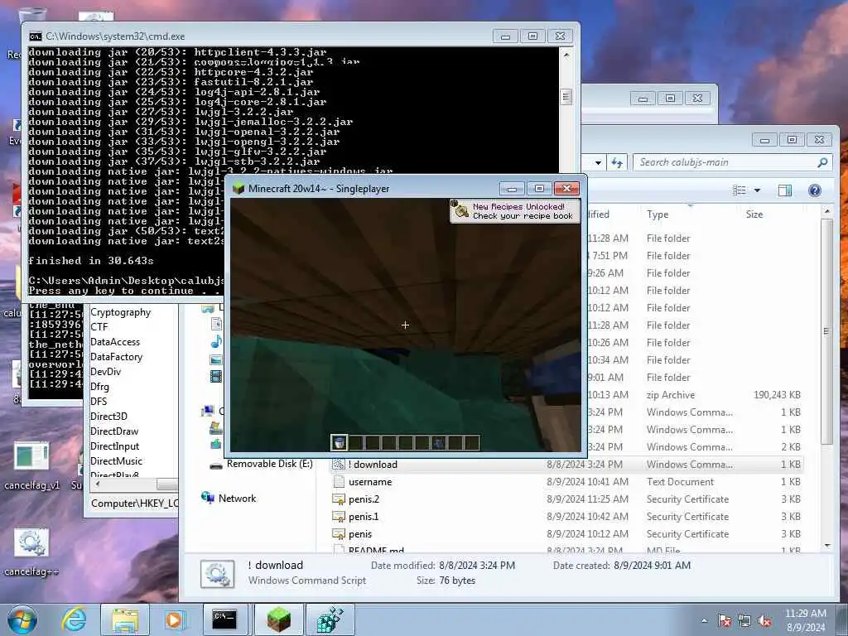This screenshot has width=848, height=636.
Task: Select the penis.1 security certificate file
Action: (x=566, y=517)
